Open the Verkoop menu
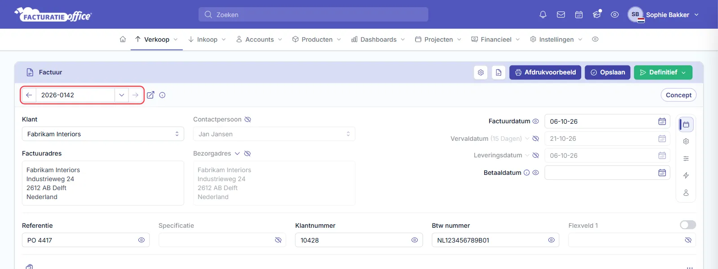Image resolution: width=718 pixels, height=269 pixels. (x=157, y=39)
